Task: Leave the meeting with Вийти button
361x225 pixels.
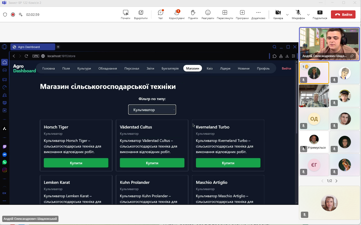Action: [343, 15]
